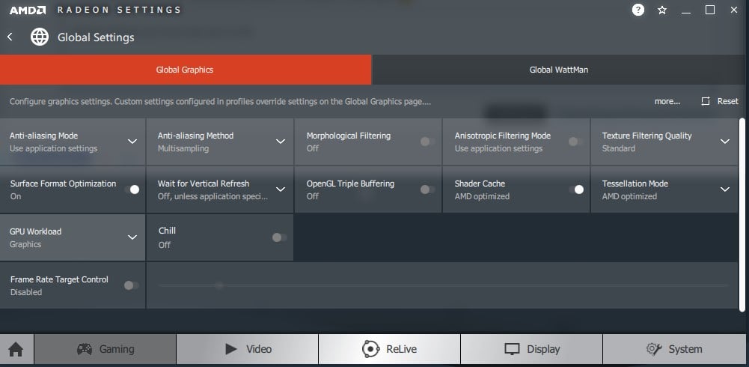The height and width of the screenshot is (367, 749).
Task: Maximize the Radeon Settings window
Action: click(710, 10)
